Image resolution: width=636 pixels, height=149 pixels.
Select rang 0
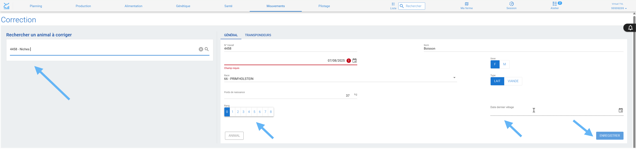coord(227,112)
